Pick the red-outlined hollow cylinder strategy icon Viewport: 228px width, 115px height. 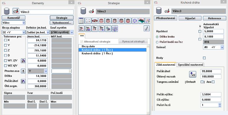pos(101,21)
